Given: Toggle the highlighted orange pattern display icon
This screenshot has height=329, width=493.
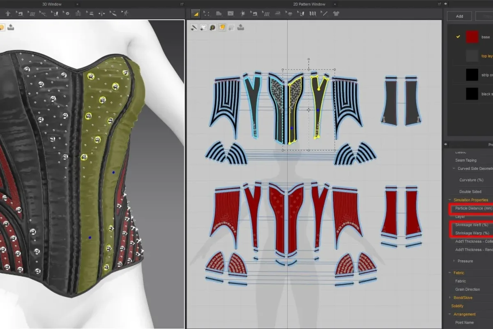Looking at the screenshot, I should point(222,28).
